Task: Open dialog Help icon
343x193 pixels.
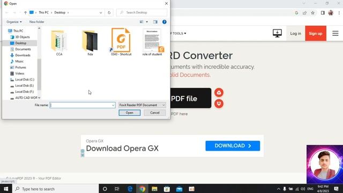Action: point(165,22)
